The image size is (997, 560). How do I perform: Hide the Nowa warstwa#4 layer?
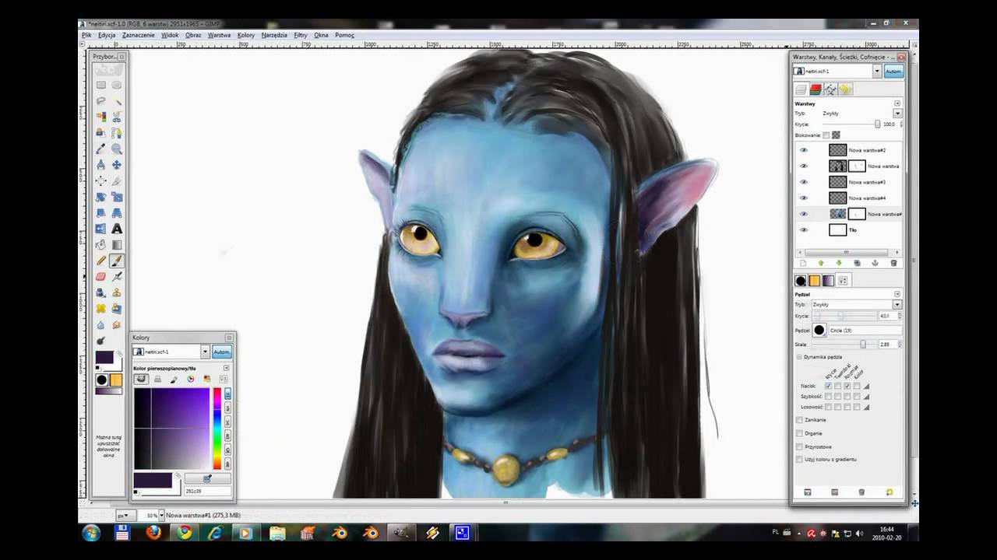click(x=804, y=198)
